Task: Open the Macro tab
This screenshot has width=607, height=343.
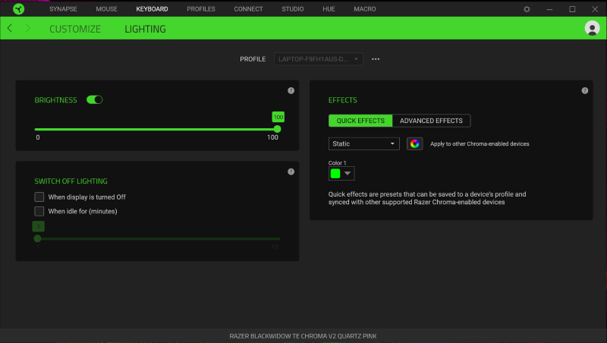Action: click(365, 9)
